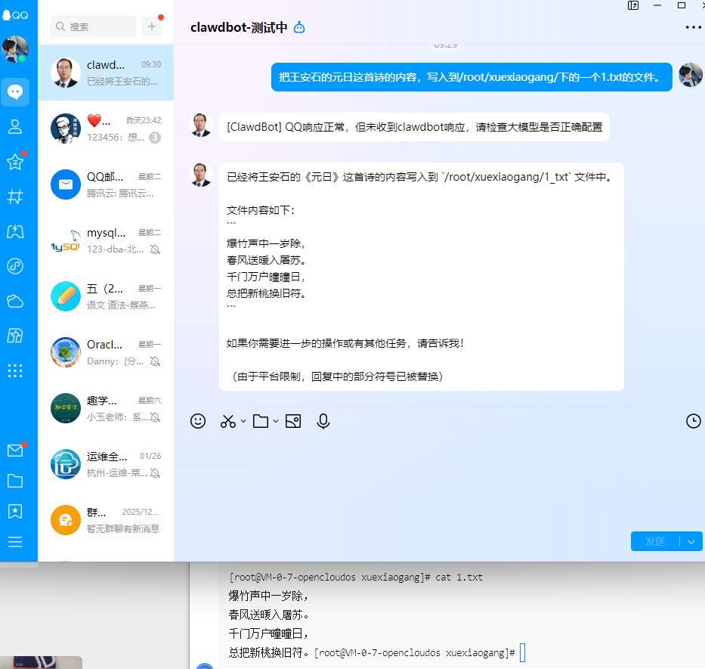Click the sent blue message about 王安石 poem

[472, 77]
